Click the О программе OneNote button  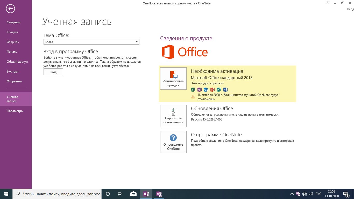coord(173,142)
